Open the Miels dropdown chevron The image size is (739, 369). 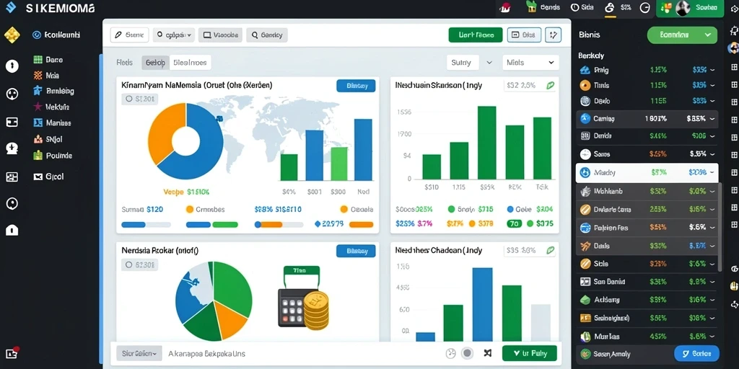(x=551, y=63)
